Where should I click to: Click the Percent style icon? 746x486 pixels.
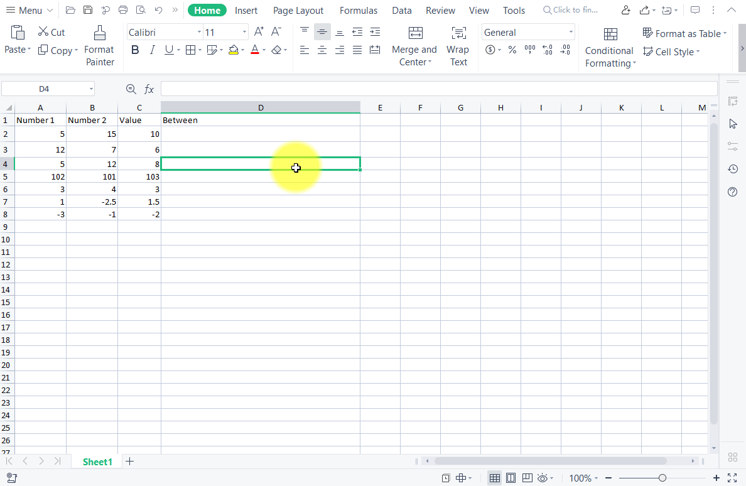coord(512,50)
